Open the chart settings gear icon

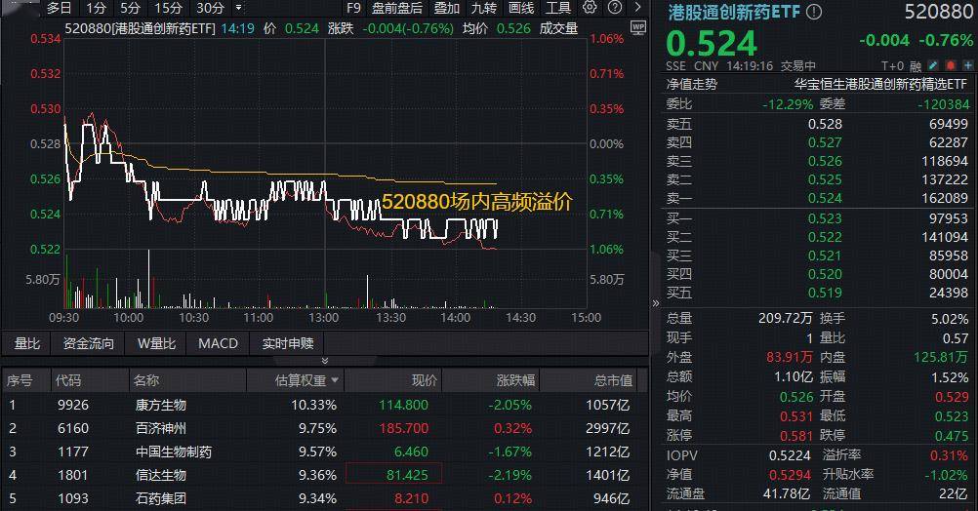589,8
